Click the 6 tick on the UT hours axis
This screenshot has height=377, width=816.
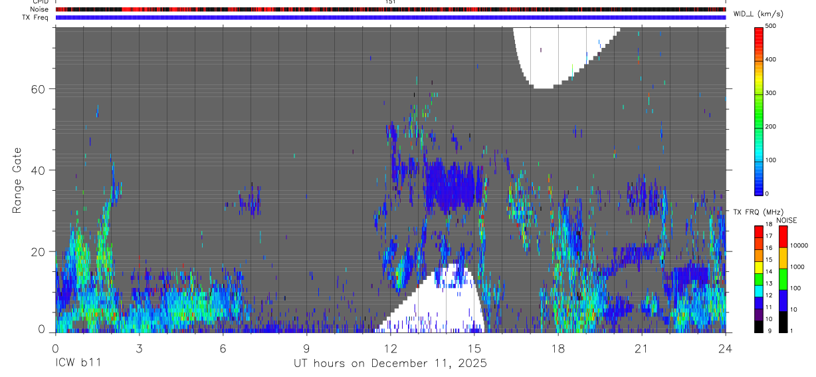[x=223, y=348]
